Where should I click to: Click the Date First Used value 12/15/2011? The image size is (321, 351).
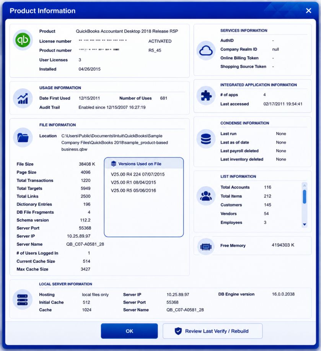(89, 98)
